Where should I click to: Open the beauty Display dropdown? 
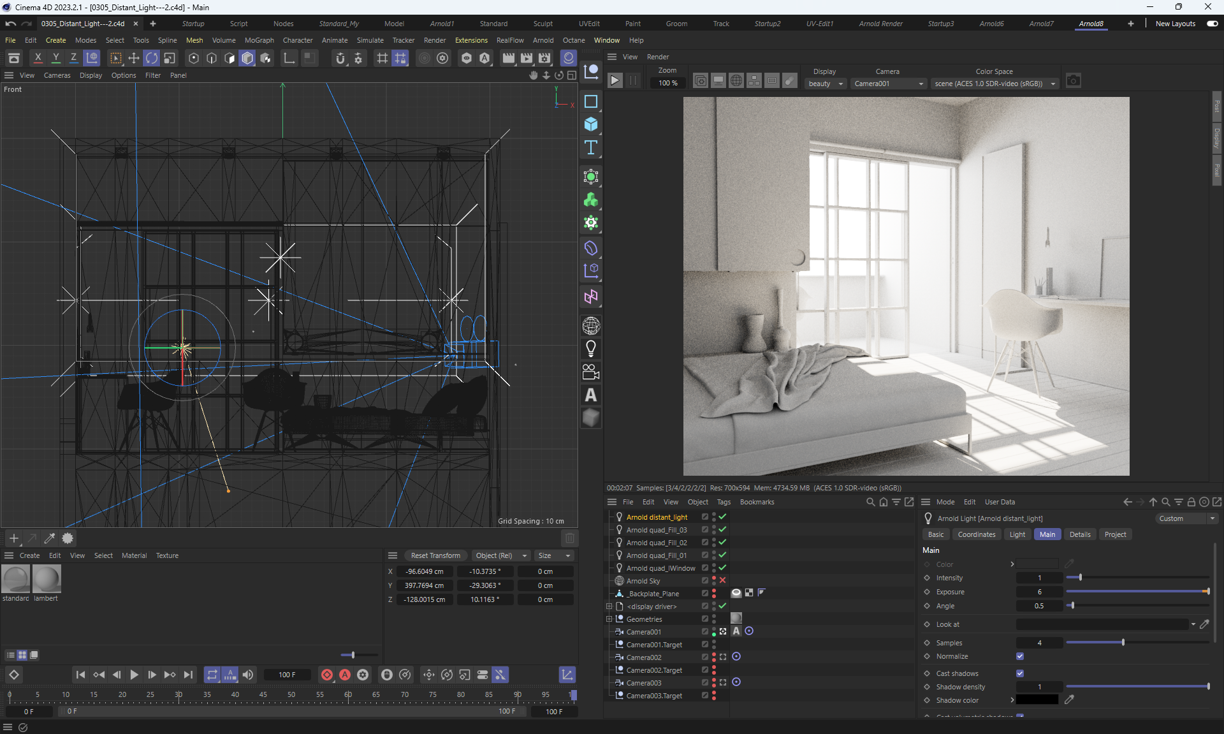[x=826, y=84]
